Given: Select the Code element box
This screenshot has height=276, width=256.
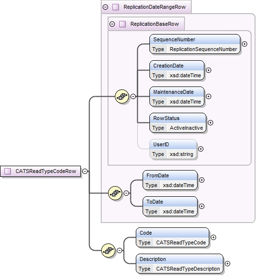Looking at the screenshot, I should [x=173, y=238].
